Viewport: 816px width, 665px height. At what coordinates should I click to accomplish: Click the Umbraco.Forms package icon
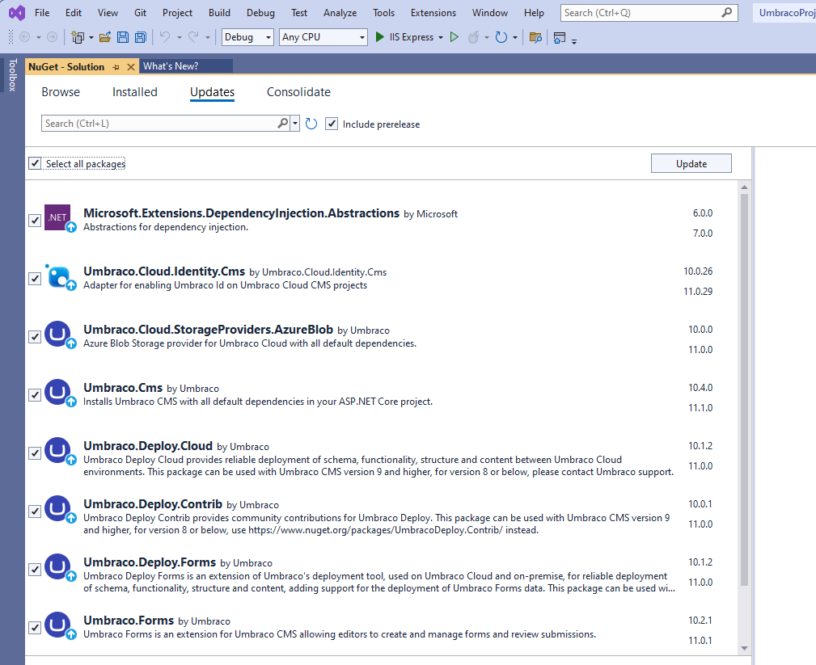pyautogui.click(x=57, y=625)
